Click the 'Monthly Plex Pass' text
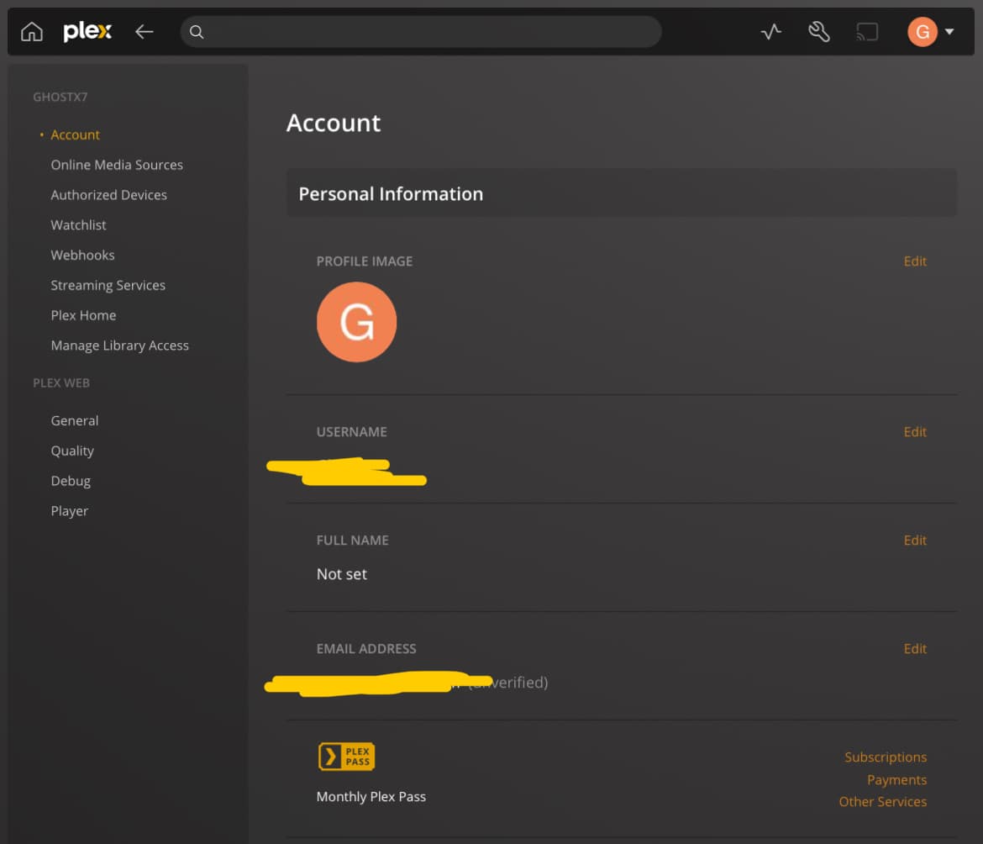The image size is (983, 844). tap(371, 796)
